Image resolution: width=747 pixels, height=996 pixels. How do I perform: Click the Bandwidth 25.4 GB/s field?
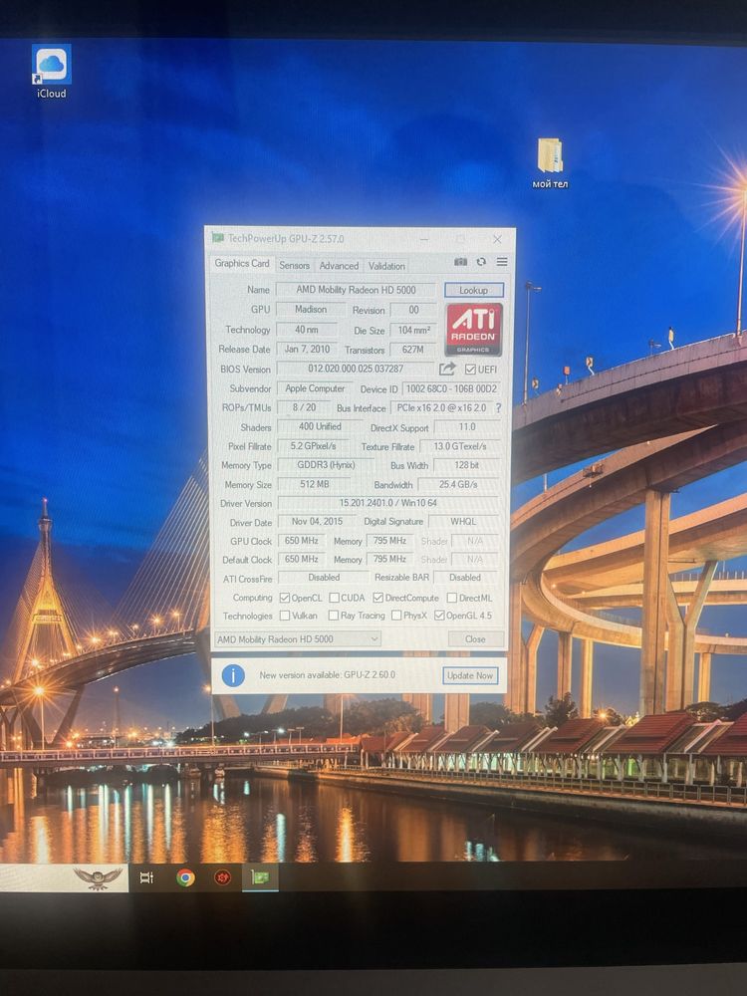tap(458, 484)
